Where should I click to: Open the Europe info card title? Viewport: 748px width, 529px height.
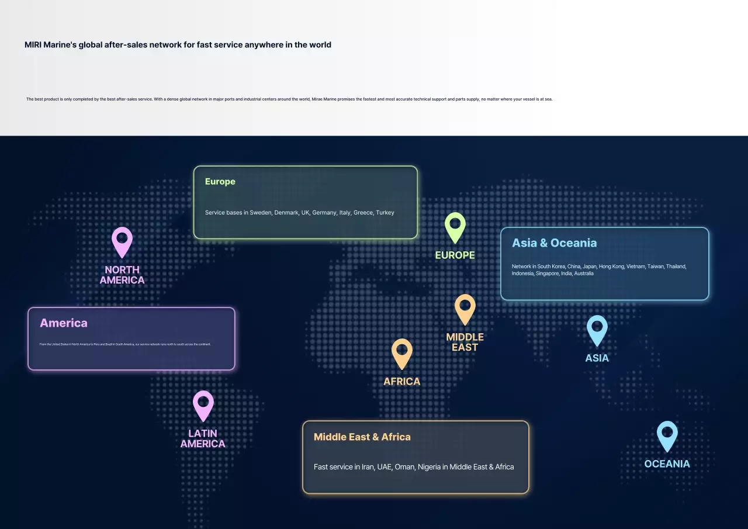[x=220, y=182]
